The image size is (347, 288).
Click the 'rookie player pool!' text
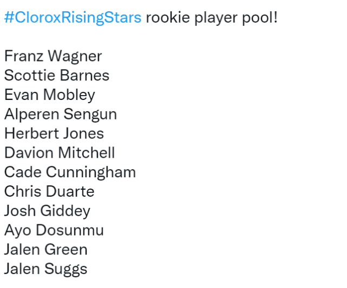pos(211,17)
